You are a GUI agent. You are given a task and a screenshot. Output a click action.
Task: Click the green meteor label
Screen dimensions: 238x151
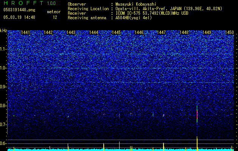click(x=54, y=12)
